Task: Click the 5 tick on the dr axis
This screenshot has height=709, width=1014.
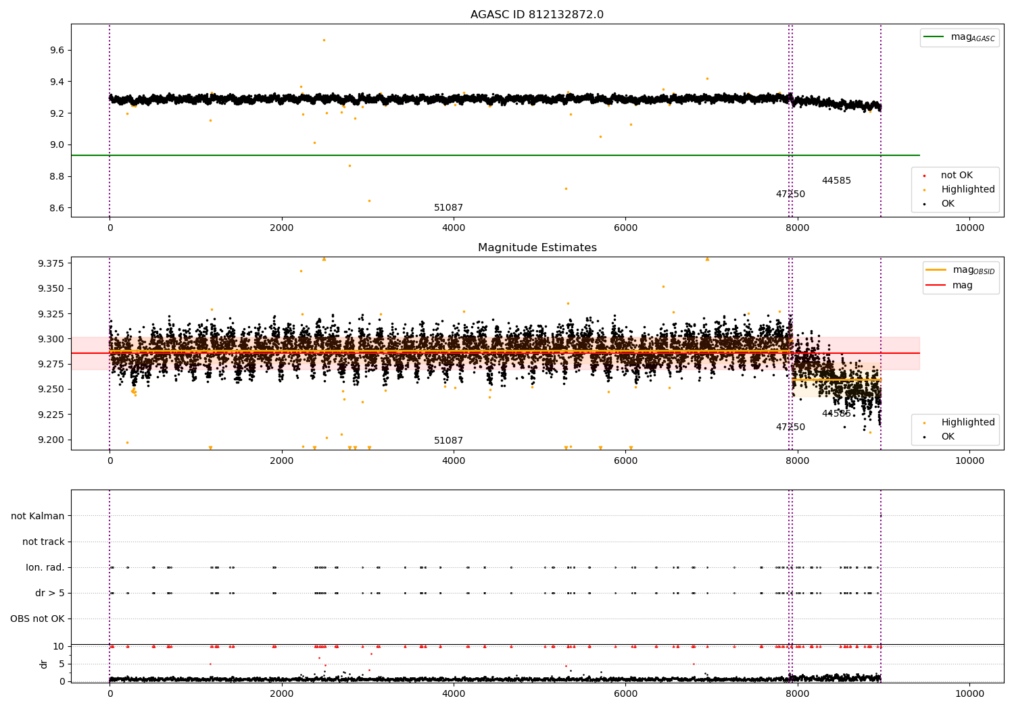Action: pos(62,664)
